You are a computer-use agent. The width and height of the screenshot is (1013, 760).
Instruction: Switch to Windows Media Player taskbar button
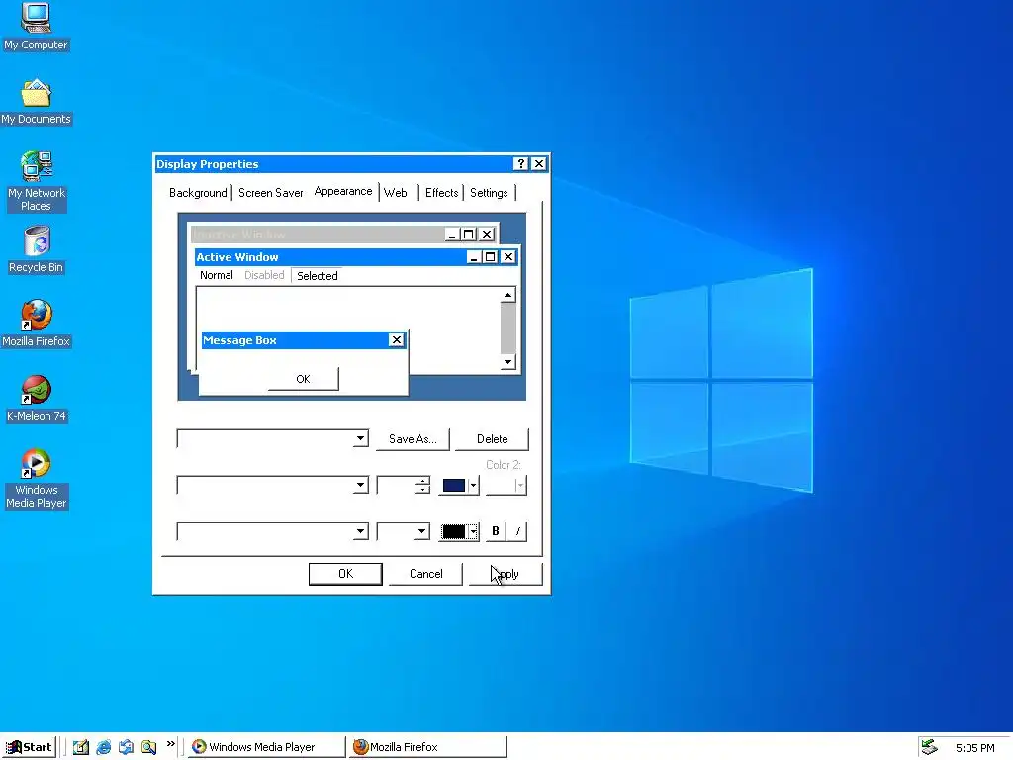266,747
